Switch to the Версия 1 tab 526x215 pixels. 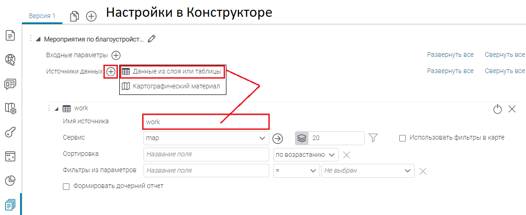tap(42, 16)
